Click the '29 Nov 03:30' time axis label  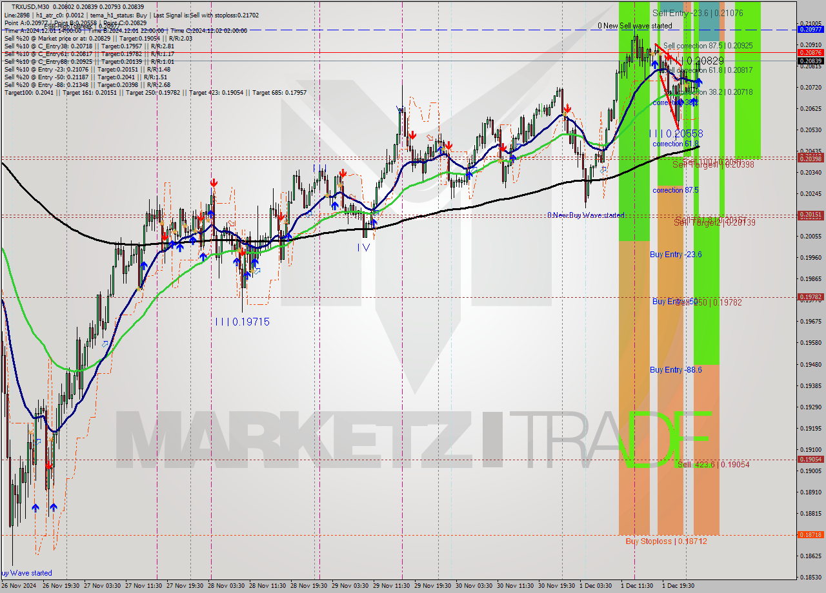pyautogui.click(x=350, y=586)
